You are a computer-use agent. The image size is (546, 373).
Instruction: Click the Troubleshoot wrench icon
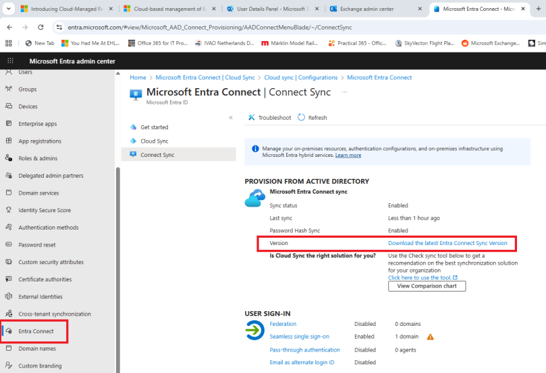pos(252,117)
